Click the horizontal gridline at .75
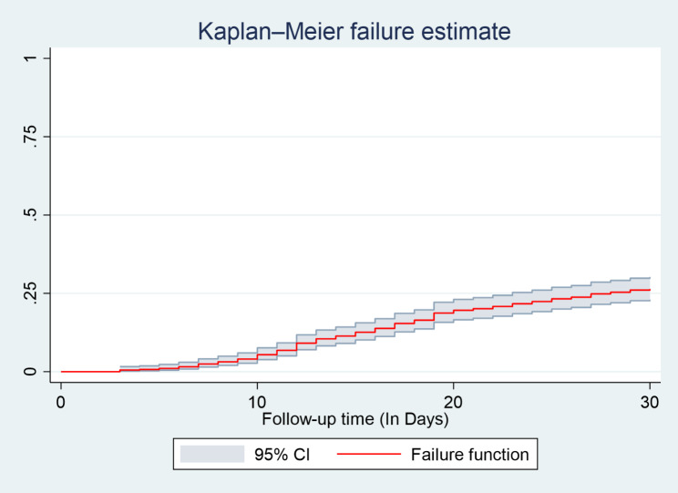This screenshot has height=493, width=678. coord(354,137)
